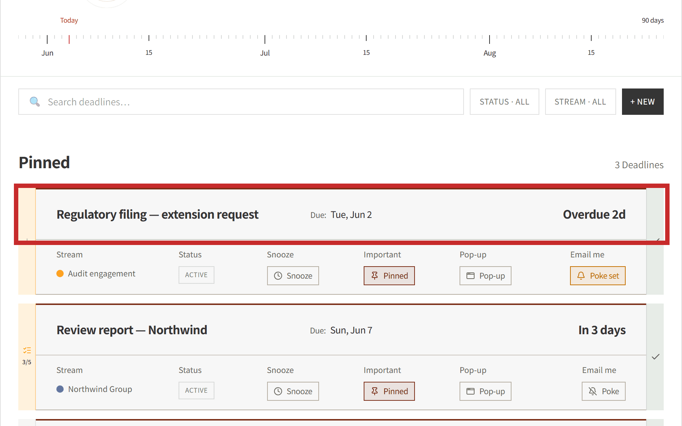682x426 pixels.
Task: Enable Pop-up for Regulatory filing
Action: click(x=485, y=276)
